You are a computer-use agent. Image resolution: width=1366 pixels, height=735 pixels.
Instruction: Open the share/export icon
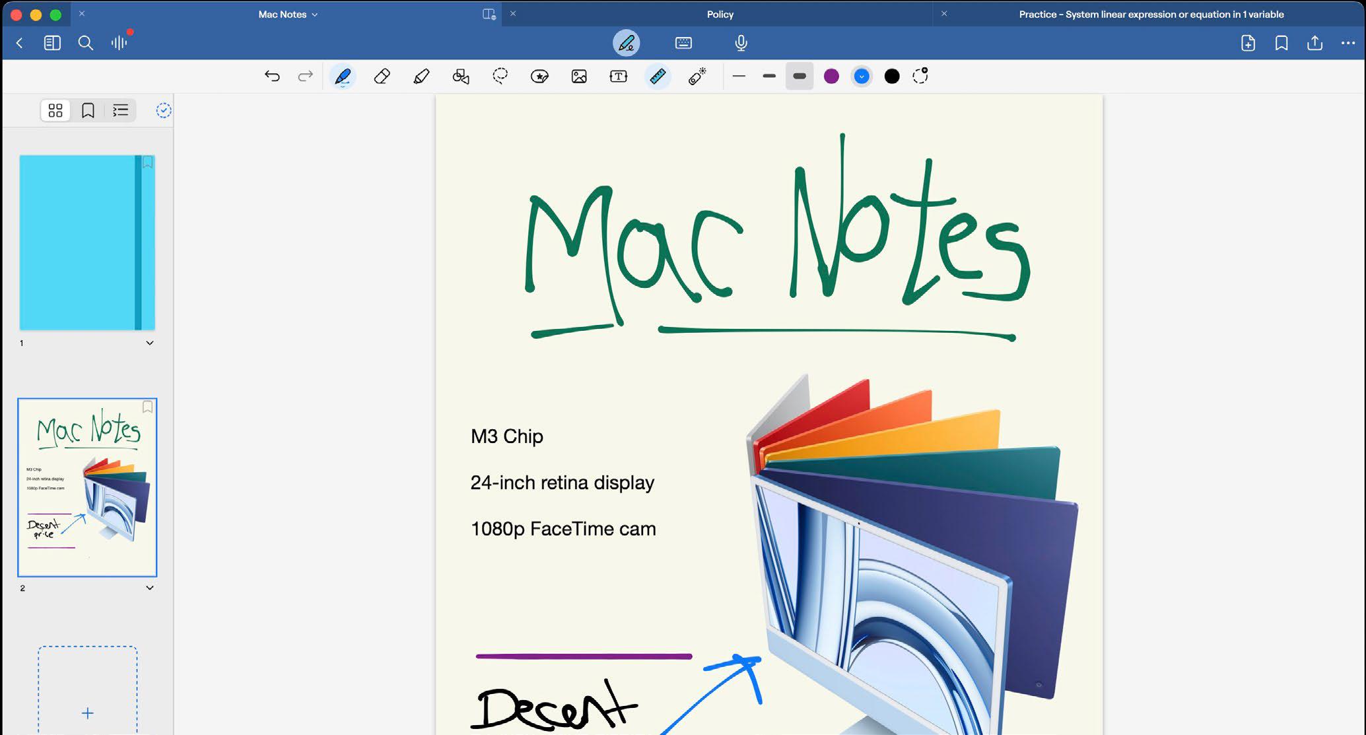tap(1315, 43)
